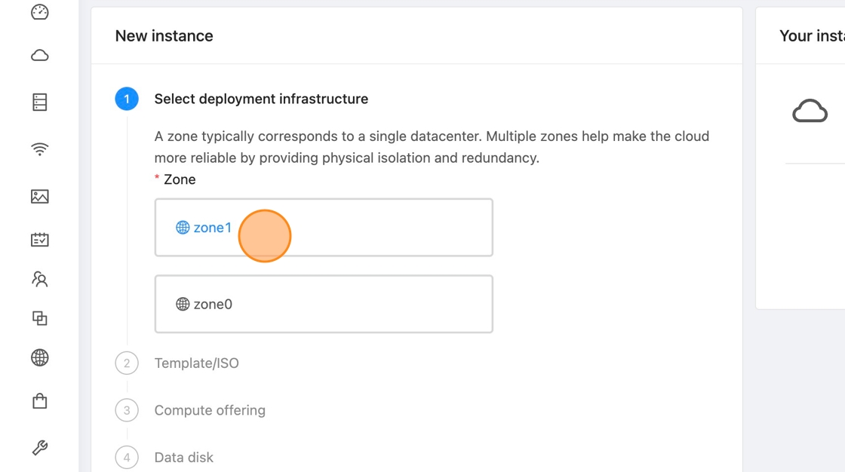Go to Network via the wifi icon

coord(40,149)
